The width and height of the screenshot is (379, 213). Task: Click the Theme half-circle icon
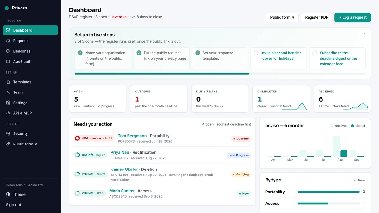tap(8, 194)
